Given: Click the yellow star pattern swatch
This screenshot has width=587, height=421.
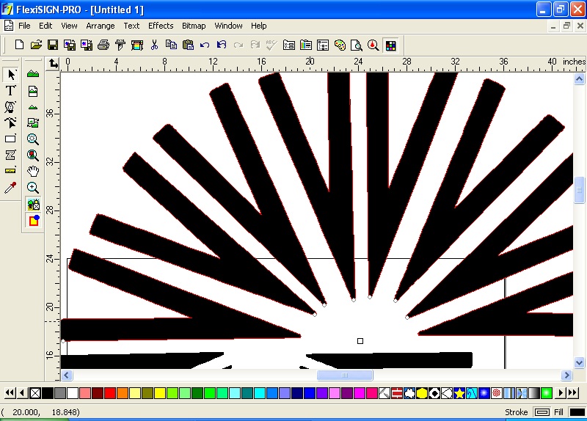Looking at the screenshot, I should (x=459, y=393).
